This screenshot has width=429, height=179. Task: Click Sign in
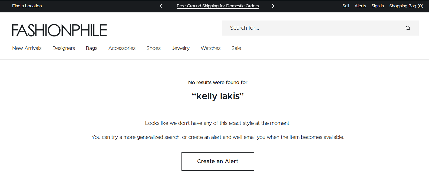377,6
